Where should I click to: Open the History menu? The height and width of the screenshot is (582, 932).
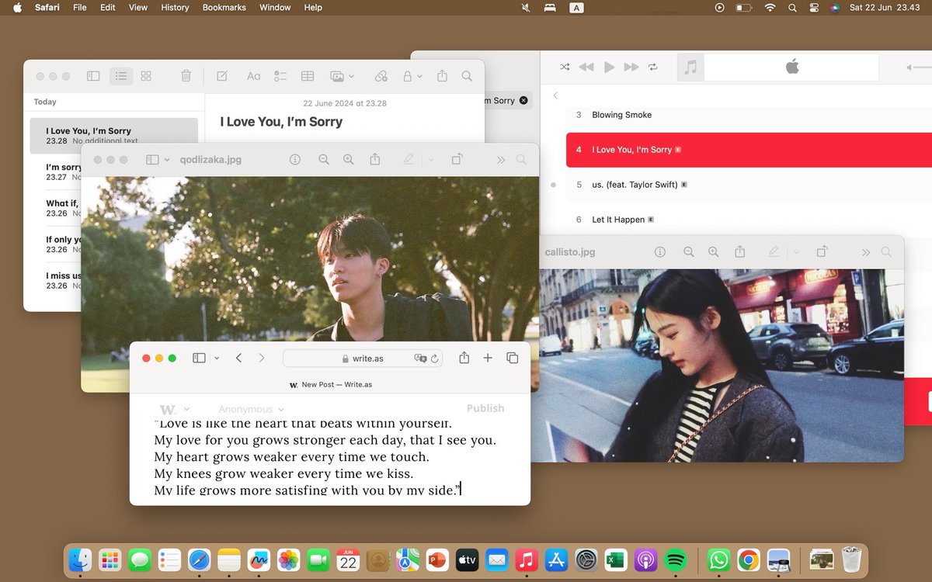[175, 8]
